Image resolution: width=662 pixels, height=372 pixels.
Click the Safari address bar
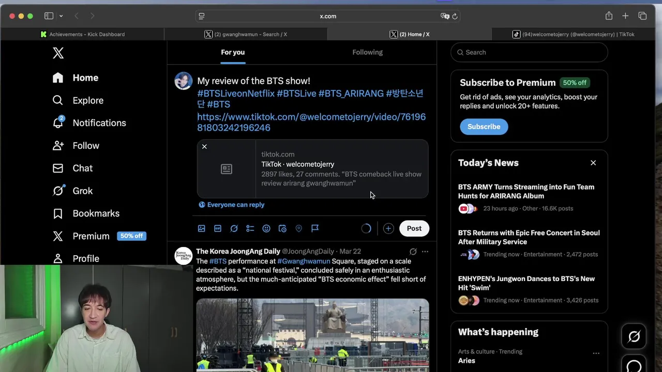[328, 16]
